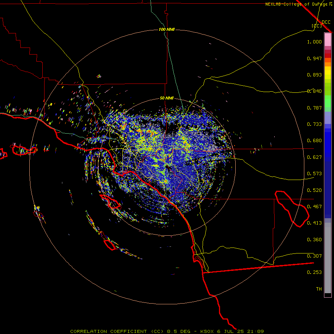Screen dimensions: 334x334
Task: Pick the lavender segment of the color bar
Action: point(328,118)
